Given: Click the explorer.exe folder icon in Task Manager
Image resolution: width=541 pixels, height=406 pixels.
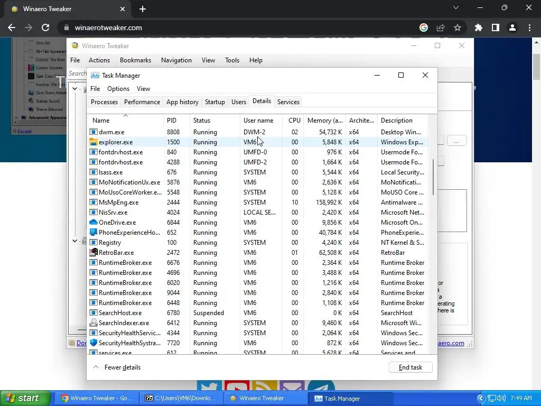Looking at the screenshot, I should (93, 142).
